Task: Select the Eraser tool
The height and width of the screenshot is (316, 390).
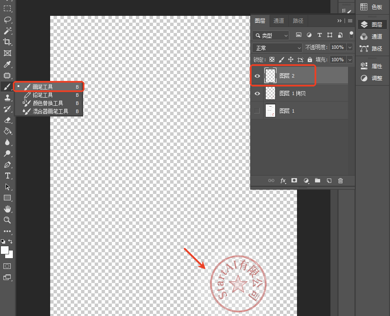Action: coord(7,120)
